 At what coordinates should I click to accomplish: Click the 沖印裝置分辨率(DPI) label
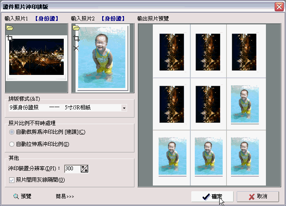click(x=34, y=169)
